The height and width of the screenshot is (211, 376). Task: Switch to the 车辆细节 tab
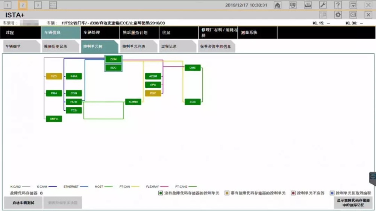pos(21,47)
